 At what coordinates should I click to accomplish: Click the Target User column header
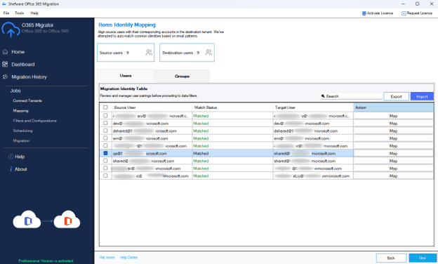[313, 107]
